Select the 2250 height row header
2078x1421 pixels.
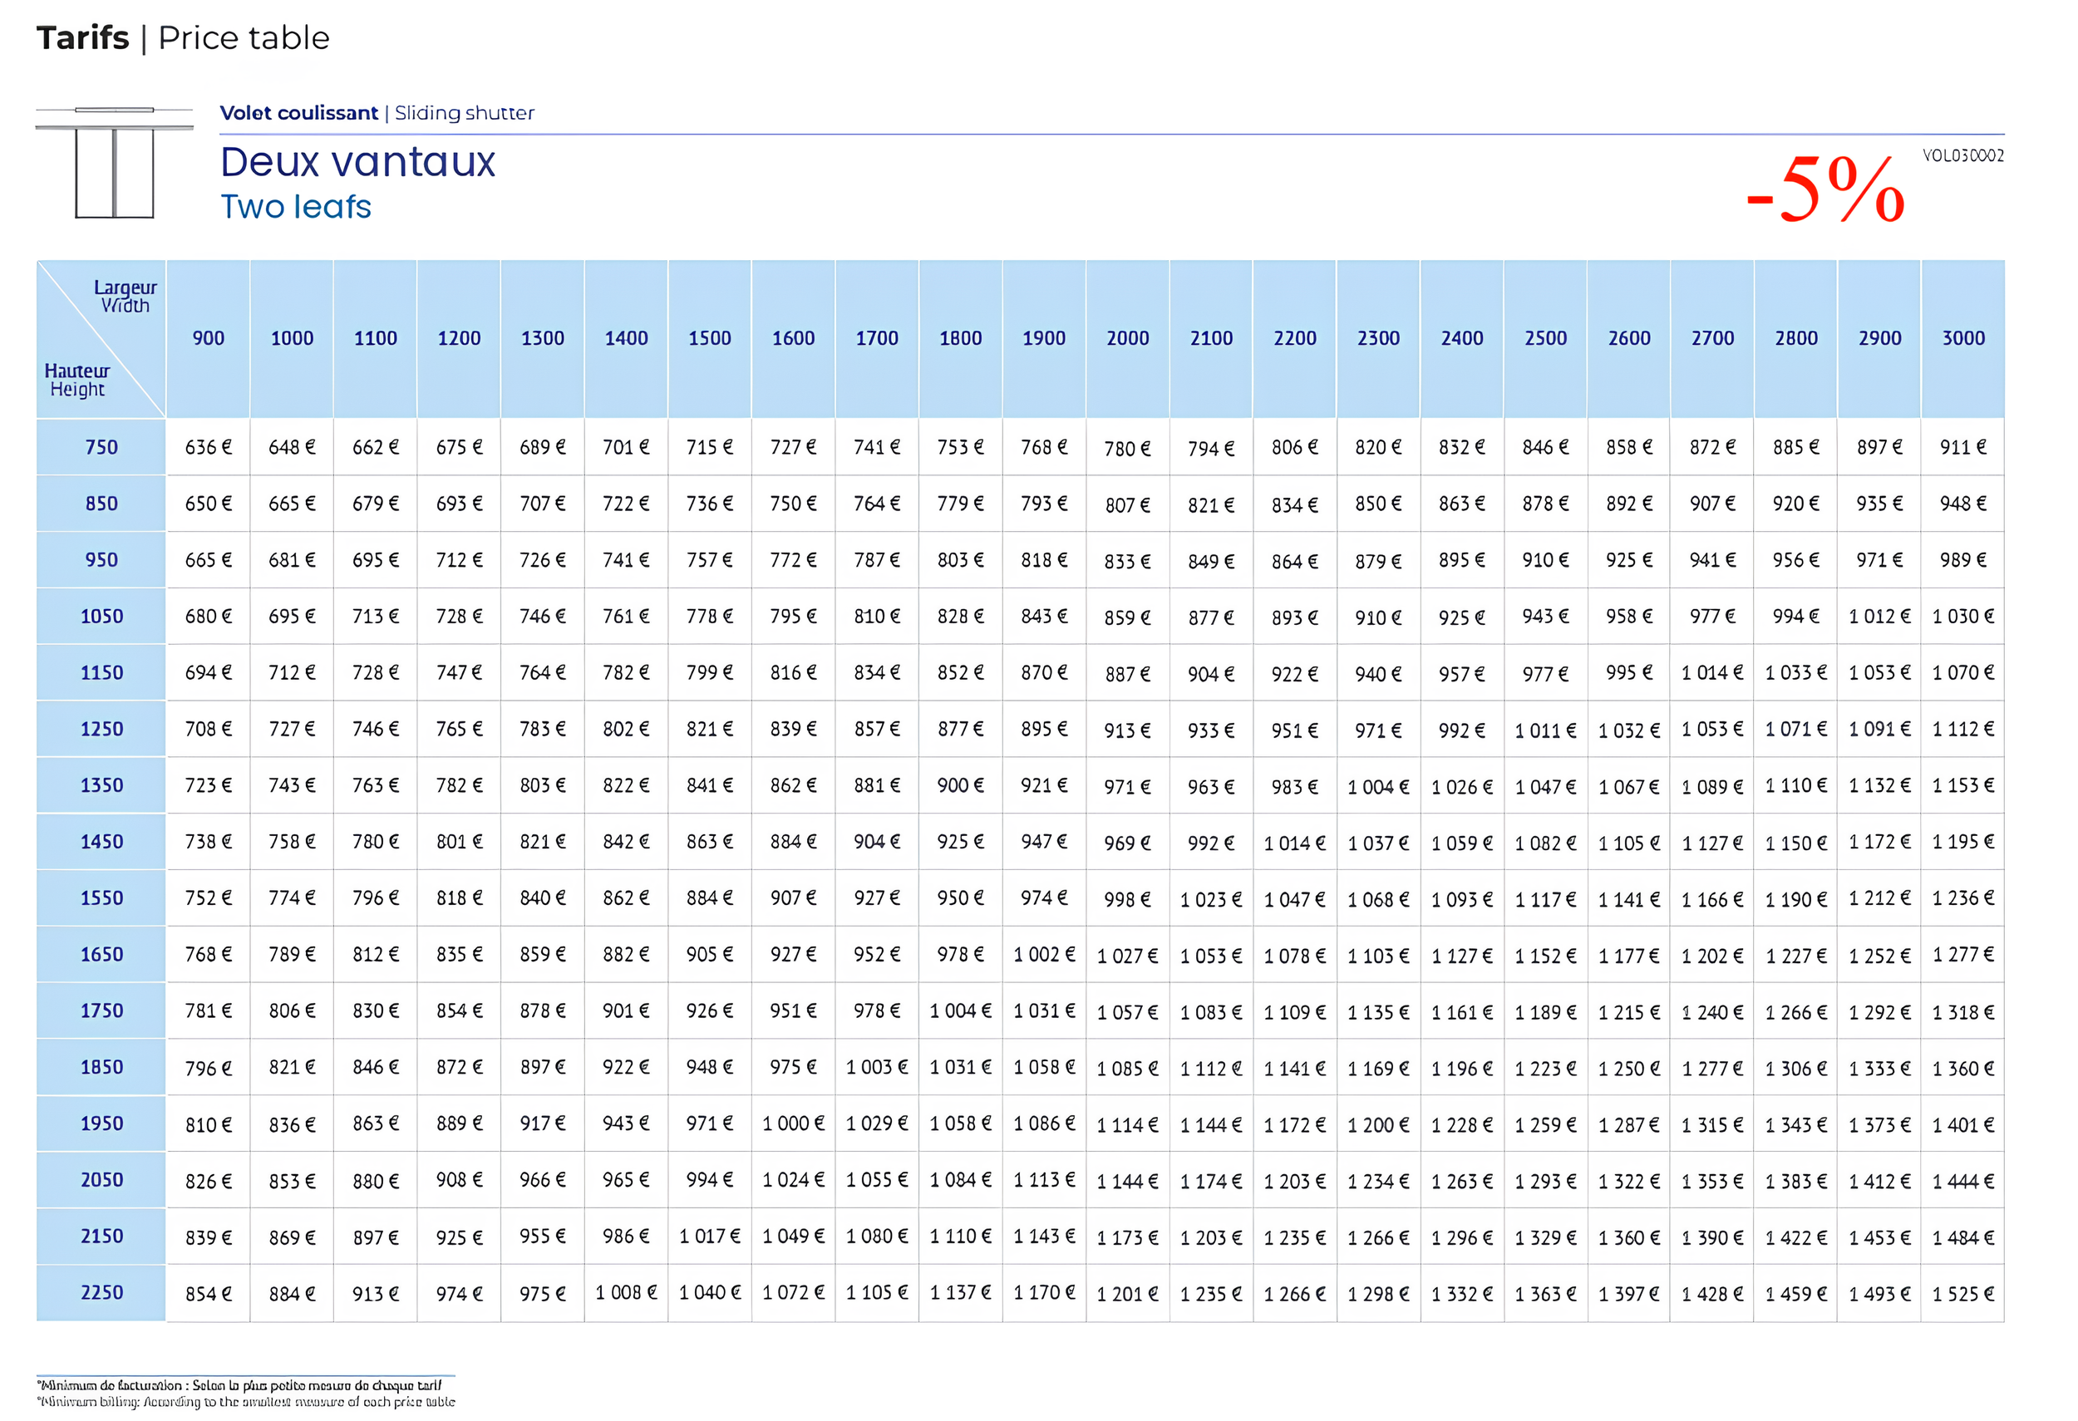tap(101, 1293)
